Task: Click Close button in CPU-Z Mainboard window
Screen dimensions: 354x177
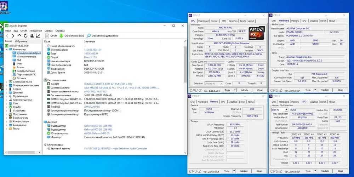Action: pos(340,90)
